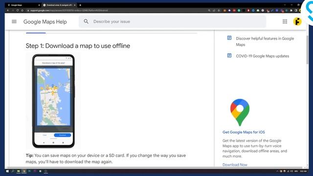Click the article icon beside COVID-19 updates

[x=229, y=55]
